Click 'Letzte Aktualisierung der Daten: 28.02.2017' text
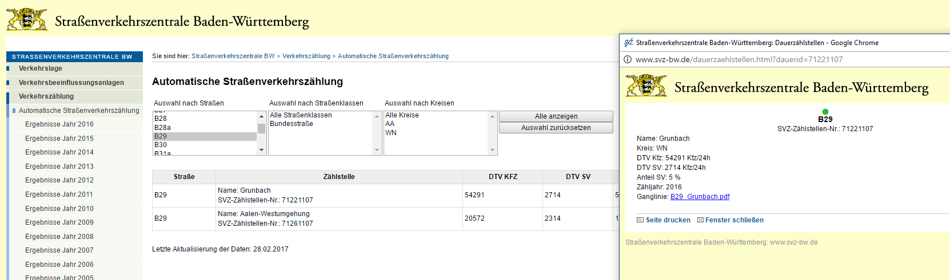950x280 pixels. click(x=220, y=249)
